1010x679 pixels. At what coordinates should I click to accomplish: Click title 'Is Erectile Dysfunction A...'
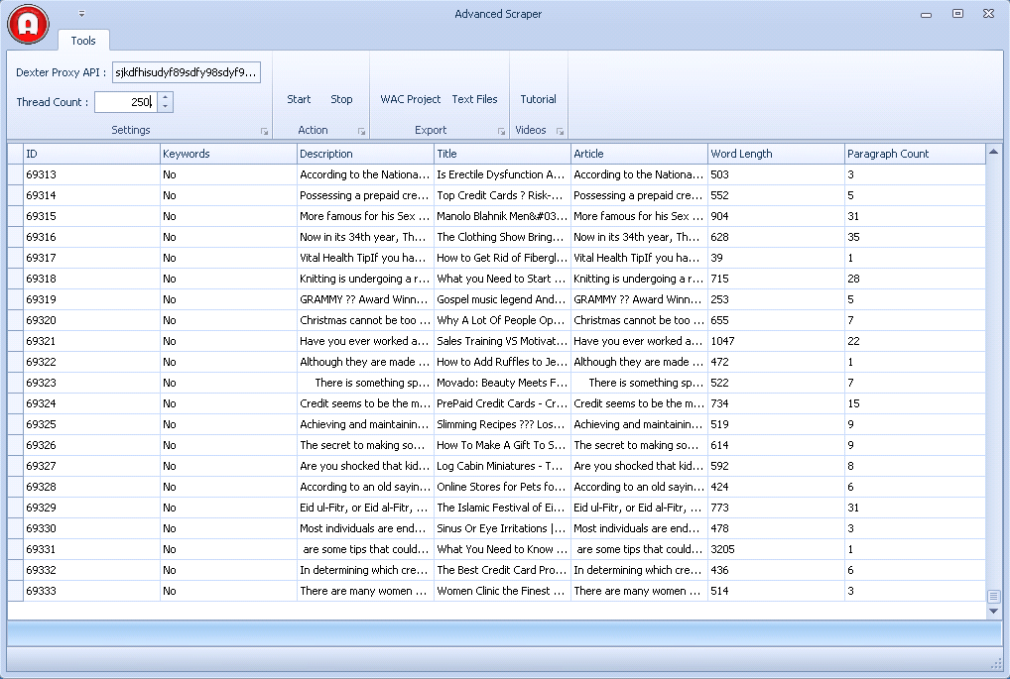[502, 174]
